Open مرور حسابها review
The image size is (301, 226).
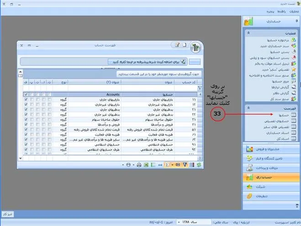pyautogui.click(x=280, y=81)
